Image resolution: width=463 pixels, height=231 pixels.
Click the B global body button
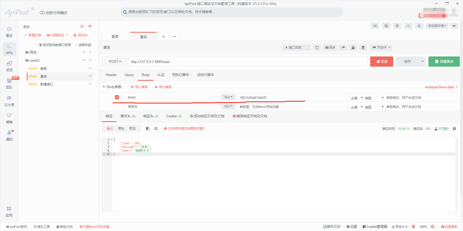pos(397,26)
